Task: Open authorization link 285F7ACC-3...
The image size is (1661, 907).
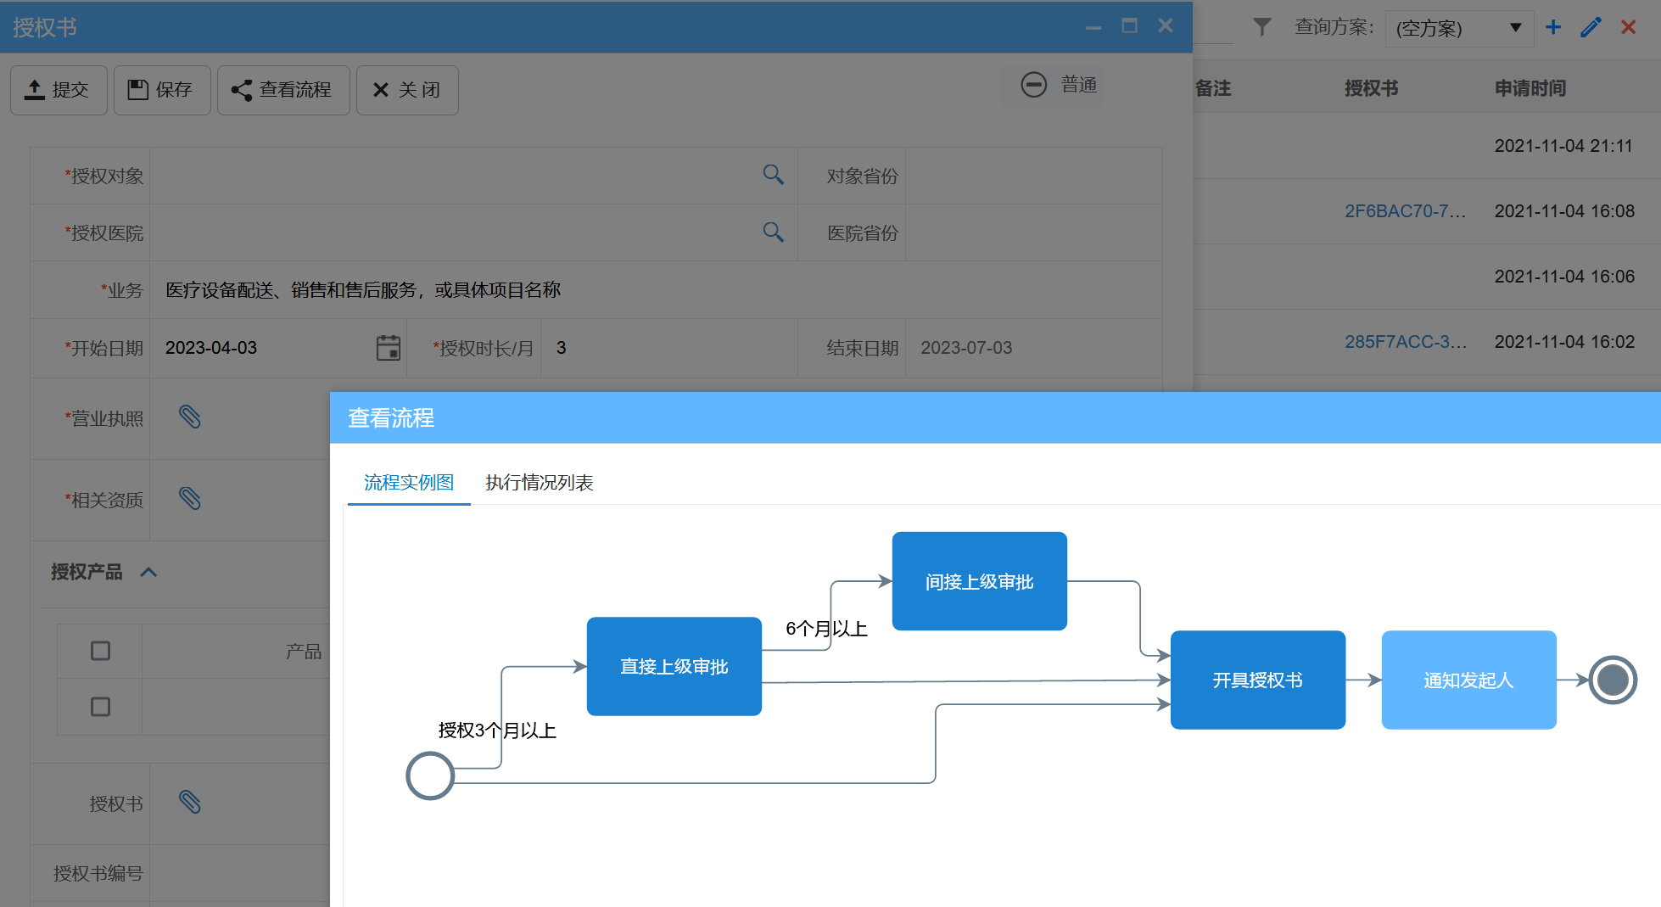Action: [x=1406, y=341]
